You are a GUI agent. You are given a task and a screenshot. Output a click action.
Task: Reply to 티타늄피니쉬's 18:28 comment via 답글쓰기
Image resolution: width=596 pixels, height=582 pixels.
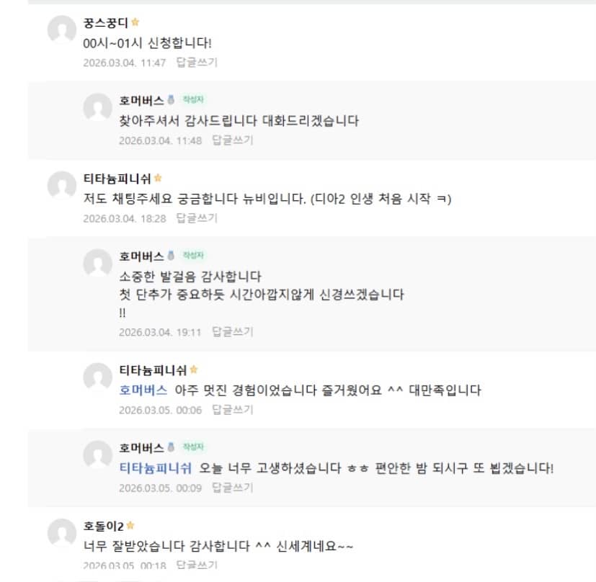click(x=197, y=218)
